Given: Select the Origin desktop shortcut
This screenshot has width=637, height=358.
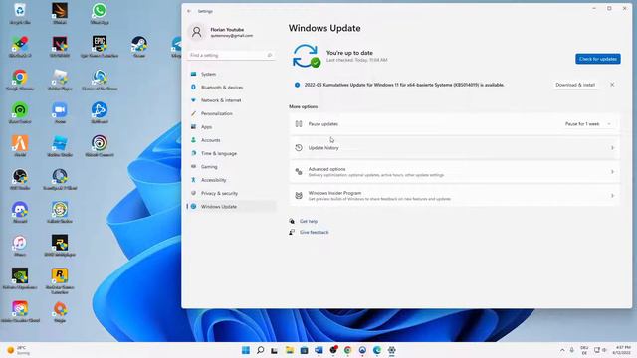Looking at the screenshot, I should pyautogui.click(x=60, y=311).
